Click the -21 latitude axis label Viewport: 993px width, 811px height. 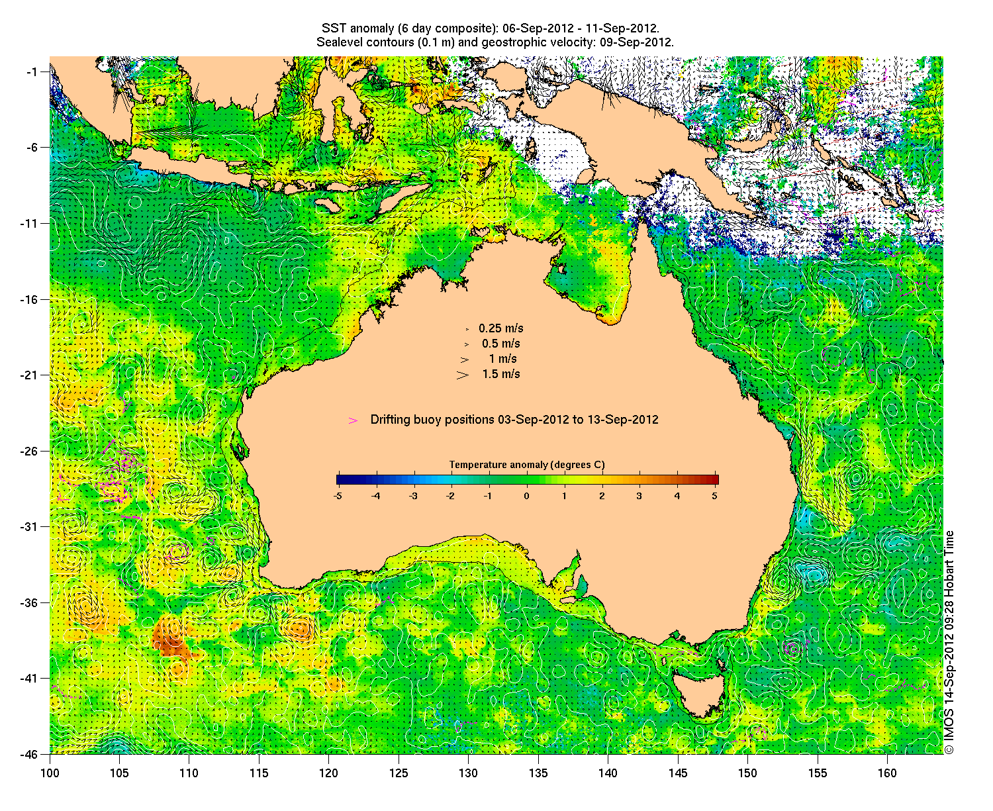pyautogui.click(x=30, y=375)
